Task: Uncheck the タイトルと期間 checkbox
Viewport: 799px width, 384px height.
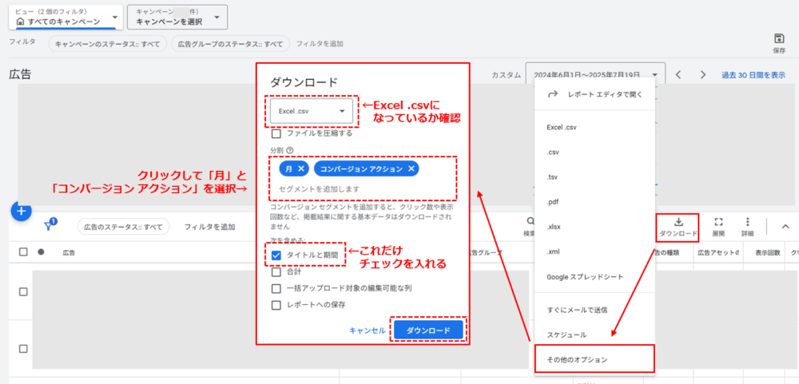Action: coord(276,255)
